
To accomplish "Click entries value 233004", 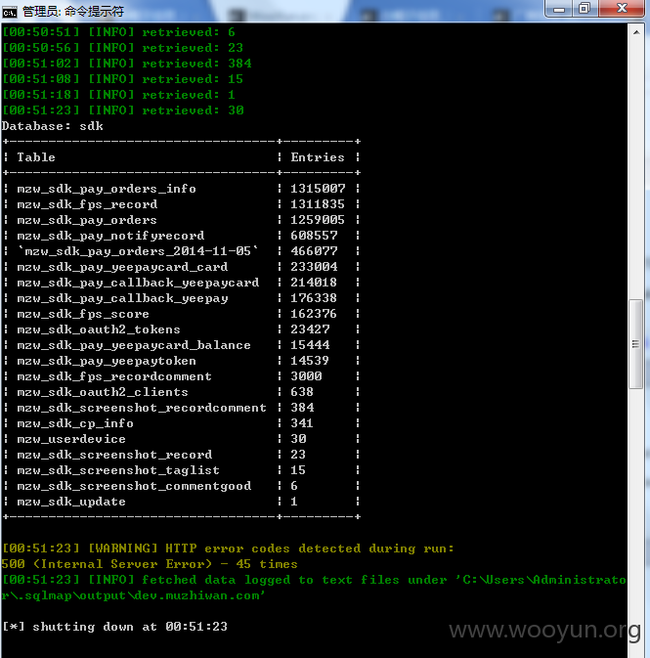I will (x=314, y=267).
